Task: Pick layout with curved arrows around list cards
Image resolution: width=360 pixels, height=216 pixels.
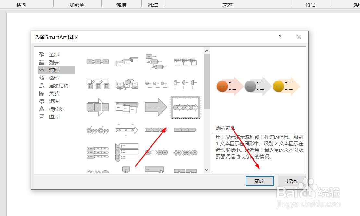Action: tap(127, 84)
